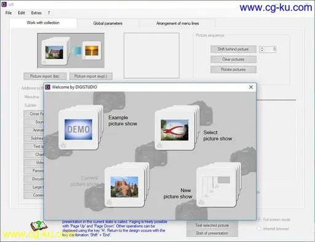This screenshot has width=315, height=242.
Task: Click the DIGISTUDIO icon in Welcome dialog title
Action: 47,87
